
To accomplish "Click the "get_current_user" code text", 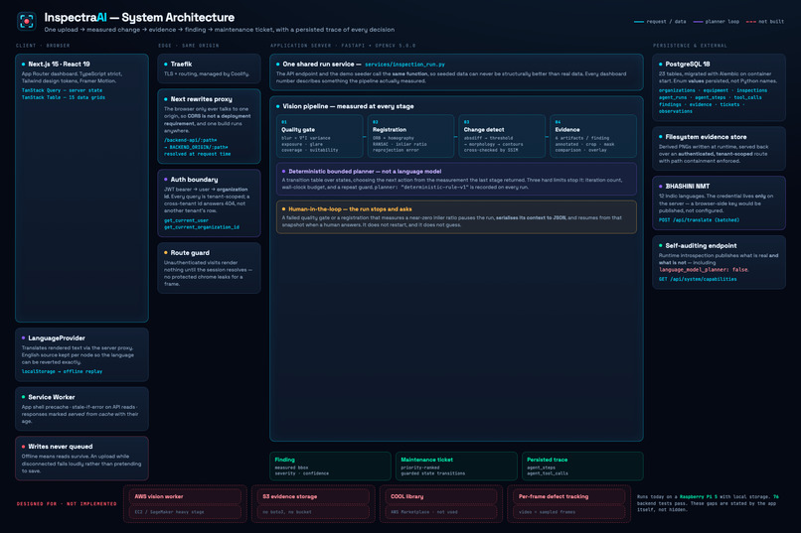I will 186,220.
